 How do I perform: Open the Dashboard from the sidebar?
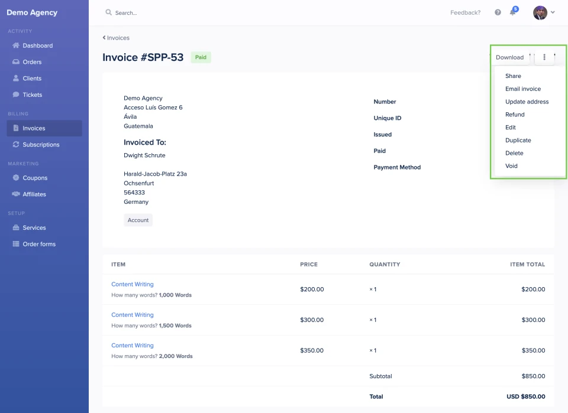(37, 45)
